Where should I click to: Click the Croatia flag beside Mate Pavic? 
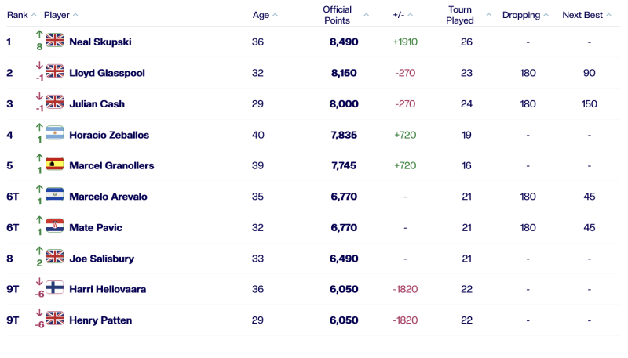tap(54, 227)
